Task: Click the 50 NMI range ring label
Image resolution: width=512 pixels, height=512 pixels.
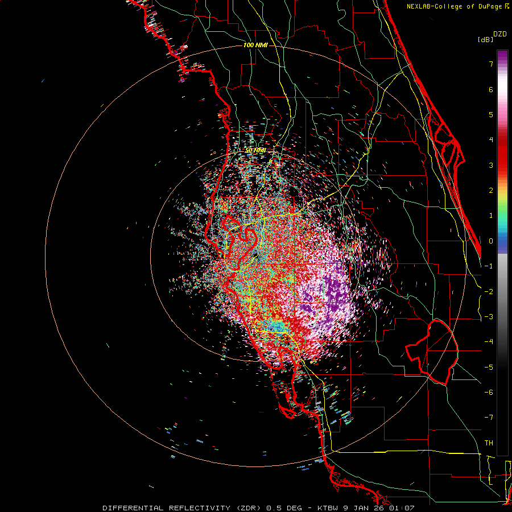Action: coord(255,151)
